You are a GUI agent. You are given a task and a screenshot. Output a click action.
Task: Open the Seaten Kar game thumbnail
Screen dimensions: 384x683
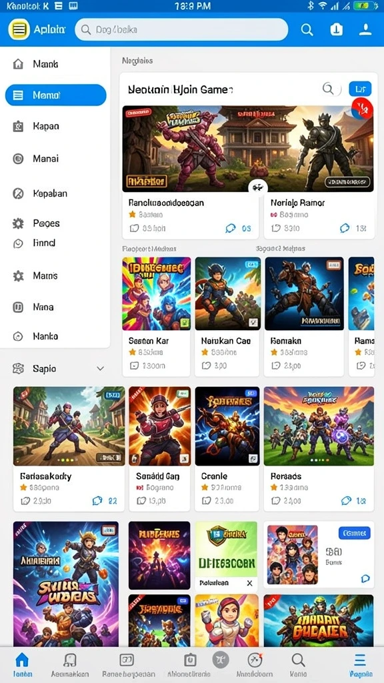156,293
